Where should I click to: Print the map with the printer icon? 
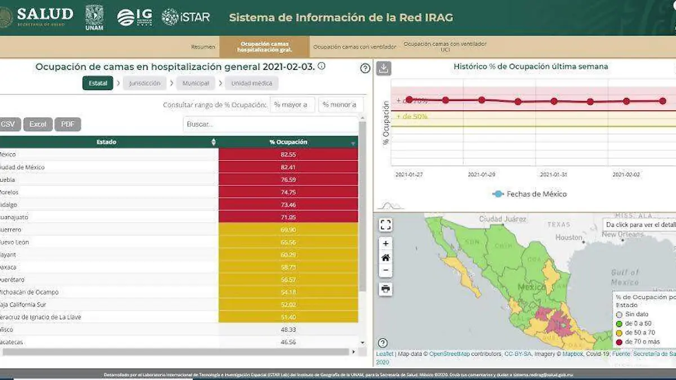pos(385,289)
